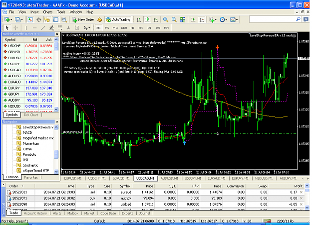Open the Indicators list dropdown
Viewport: 312px width, 225px height.
[213, 19]
